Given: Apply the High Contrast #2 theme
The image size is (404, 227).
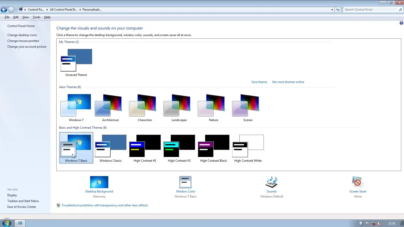Looking at the screenshot, I should [x=179, y=148].
